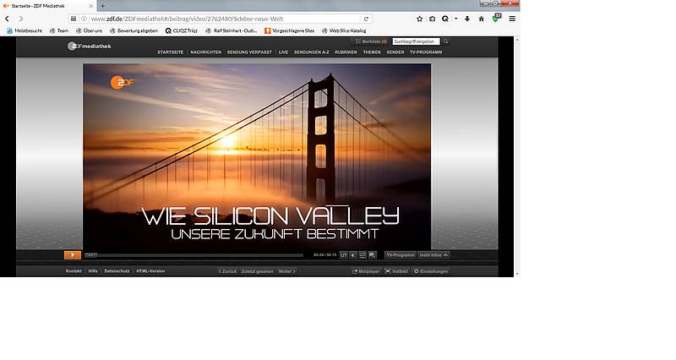The width and height of the screenshot is (676, 360).
Task: Switch to Vollbild fullscreen mode
Action: pyautogui.click(x=396, y=271)
